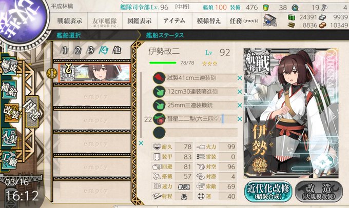Screen dimensions: 349x208
Task: Click the 近代化改修 modernization button
Action: [x=268, y=191]
